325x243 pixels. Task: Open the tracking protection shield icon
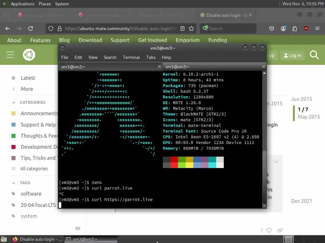pos(51,28)
